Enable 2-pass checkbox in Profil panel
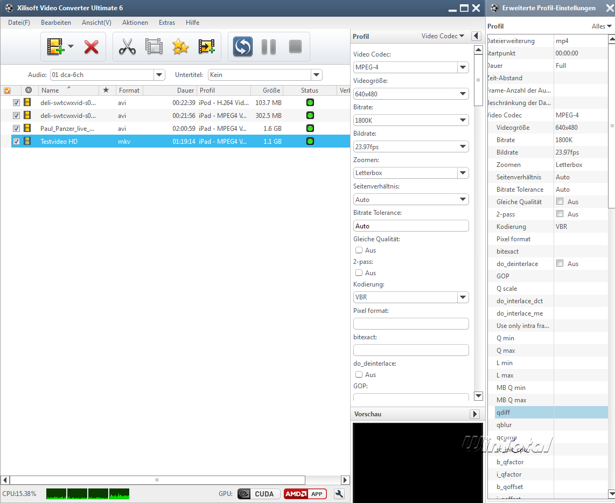 (x=359, y=273)
